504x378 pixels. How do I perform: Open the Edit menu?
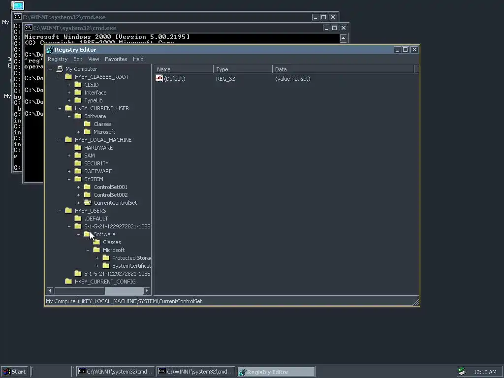click(x=77, y=59)
